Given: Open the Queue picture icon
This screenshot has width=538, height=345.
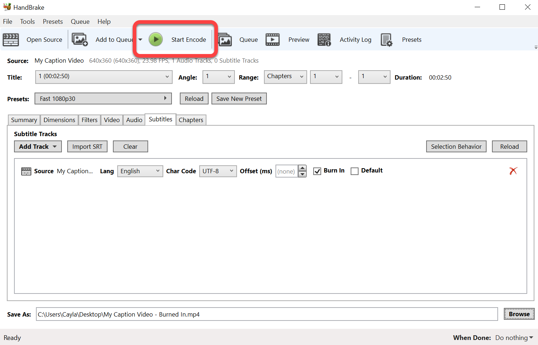Looking at the screenshot, I should click(x=225, y=40).
